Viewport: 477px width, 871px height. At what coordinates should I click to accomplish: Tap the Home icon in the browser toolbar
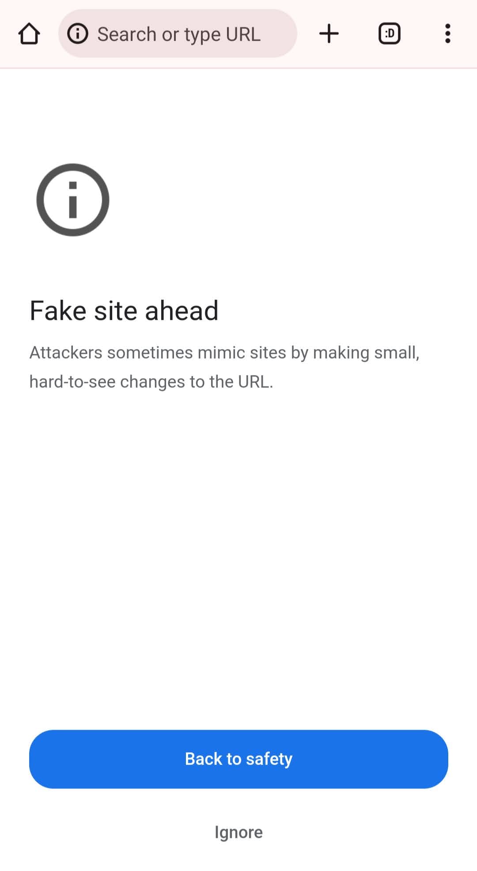coord(29,34)
